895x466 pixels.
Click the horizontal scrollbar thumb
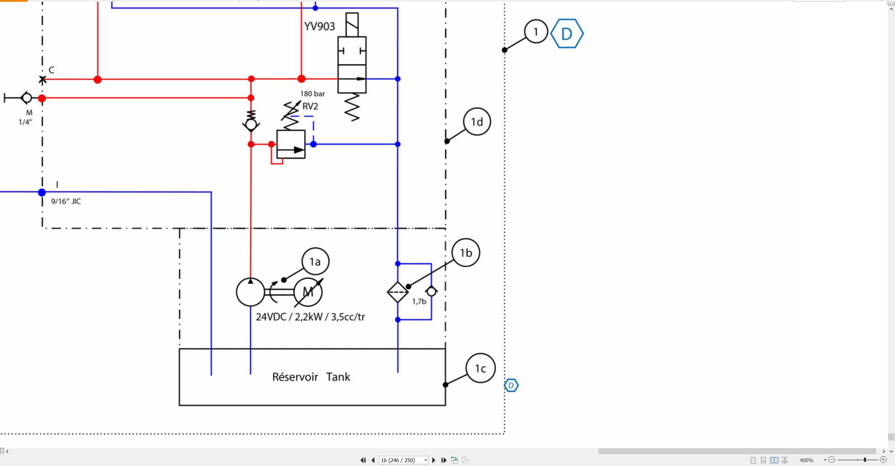coord(737,451)
